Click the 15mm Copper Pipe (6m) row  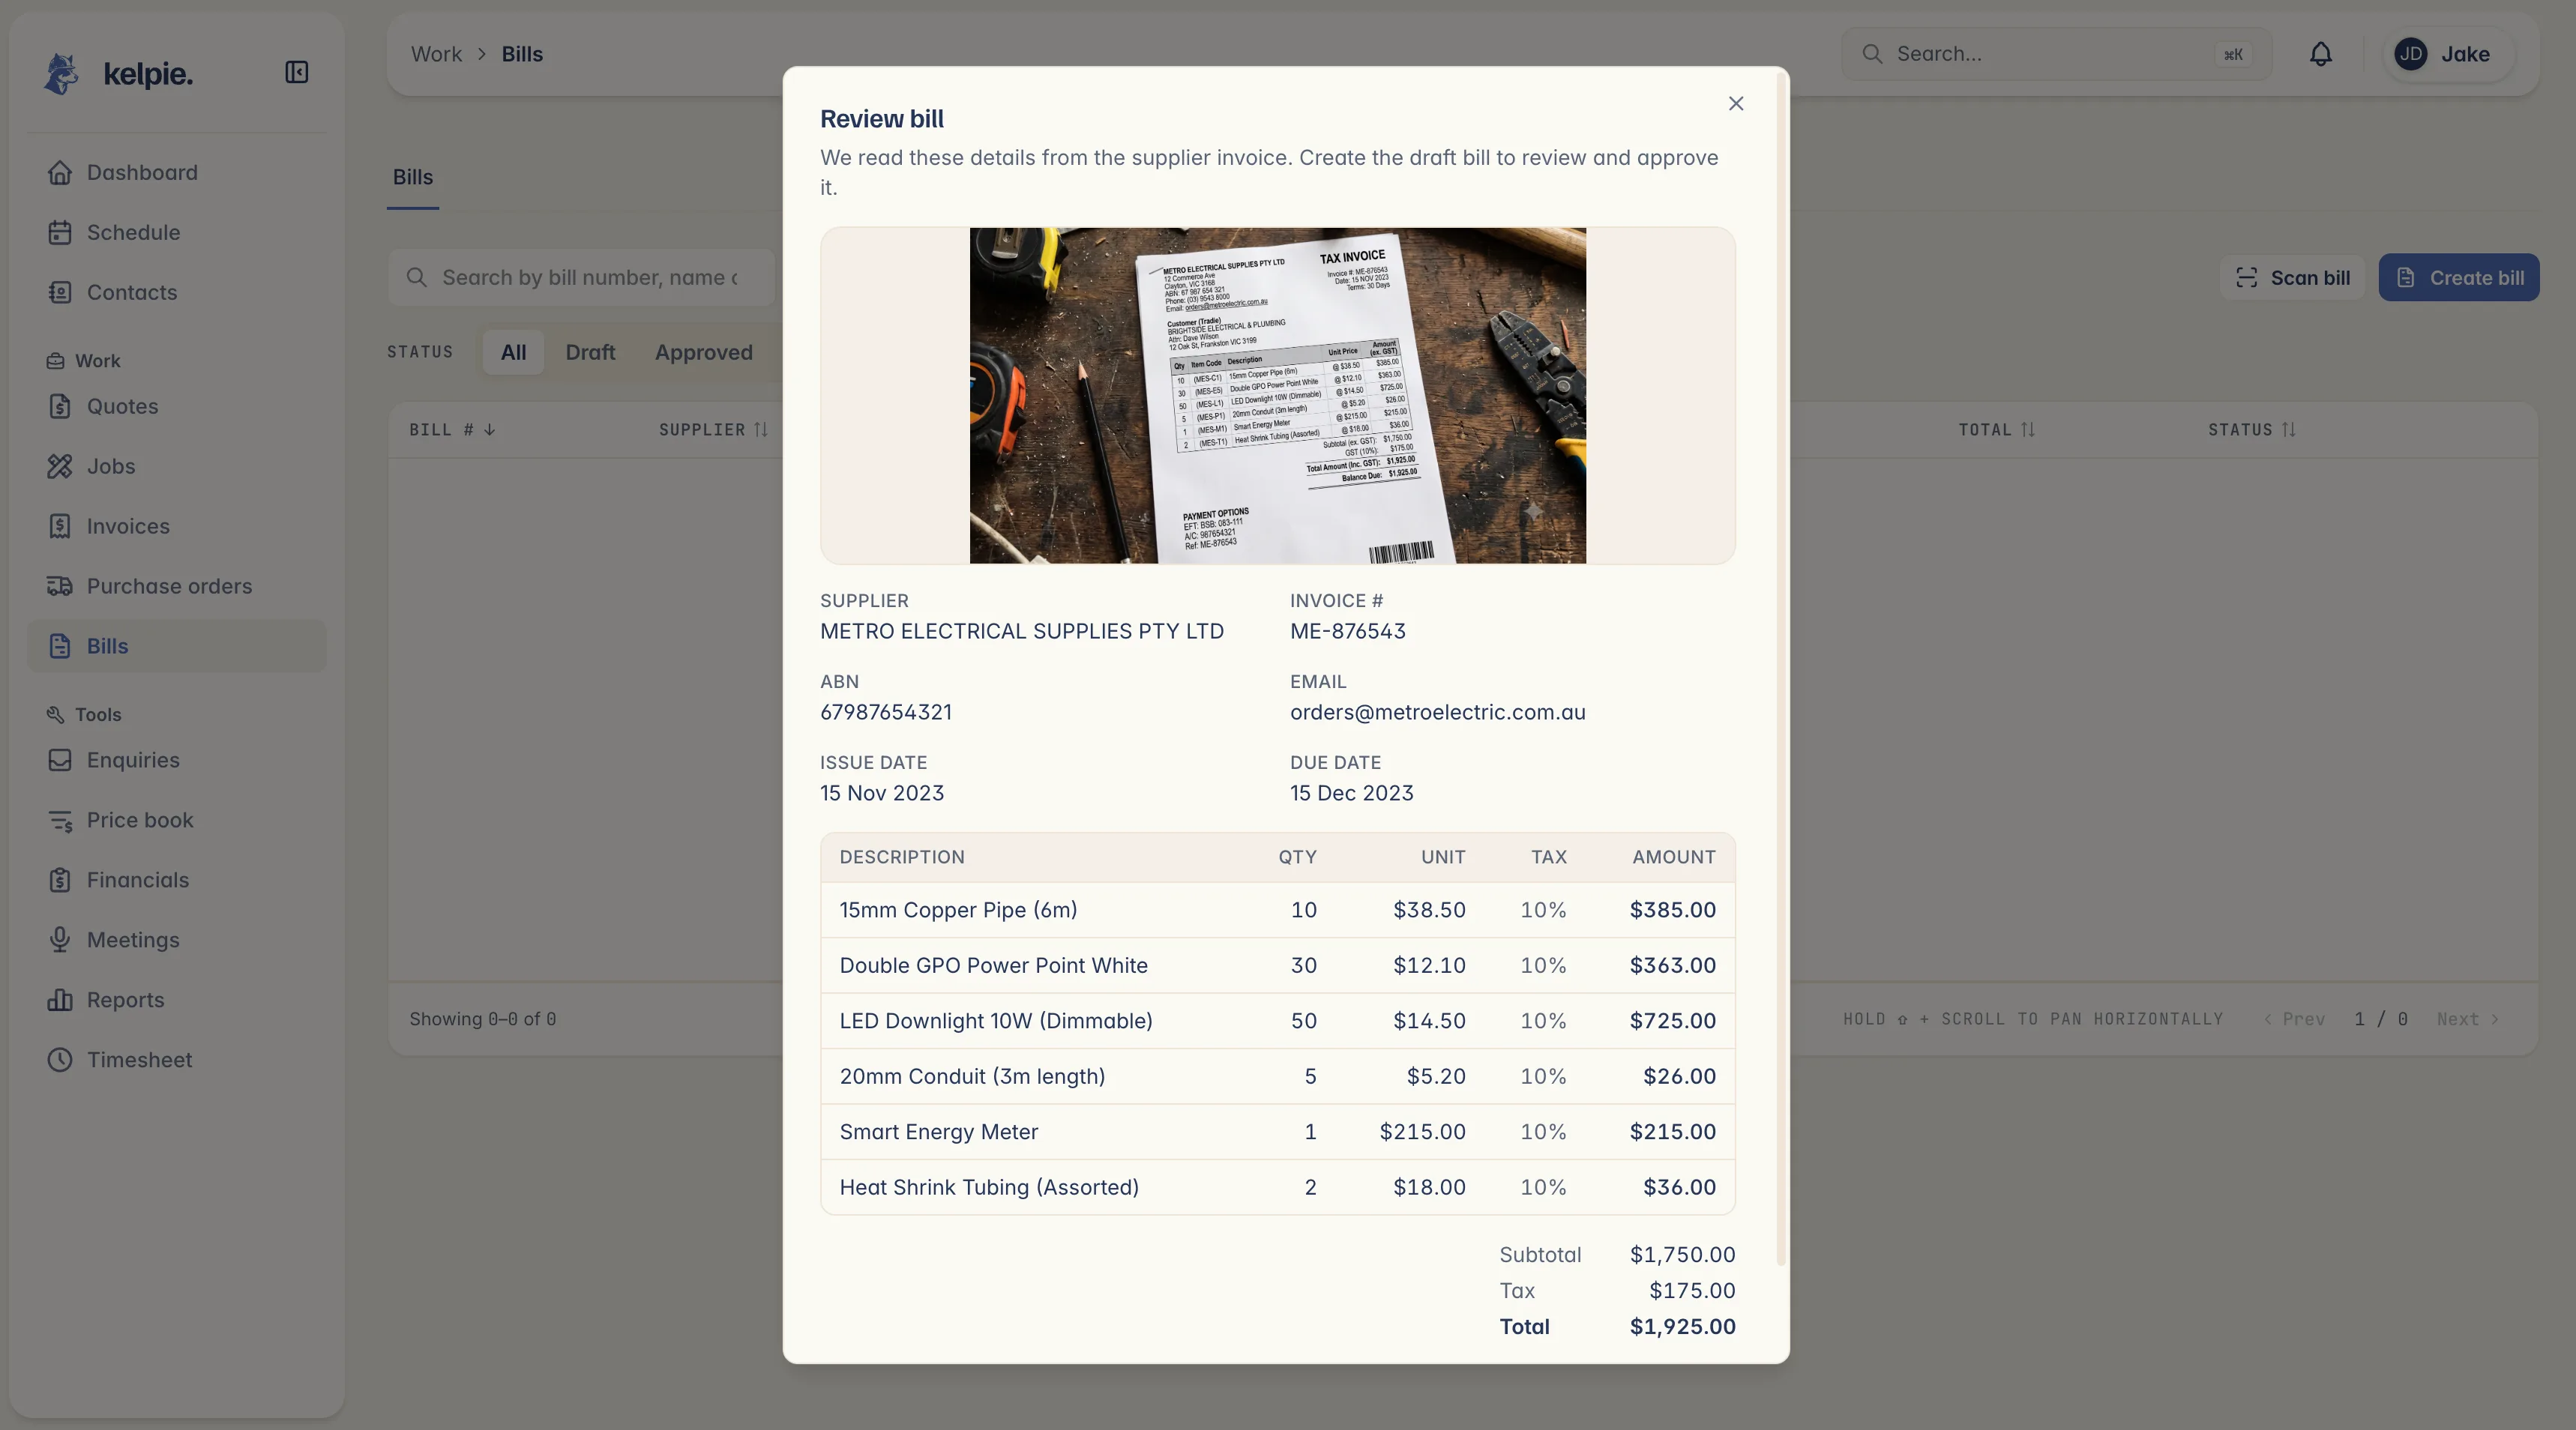coord(1277,911)
